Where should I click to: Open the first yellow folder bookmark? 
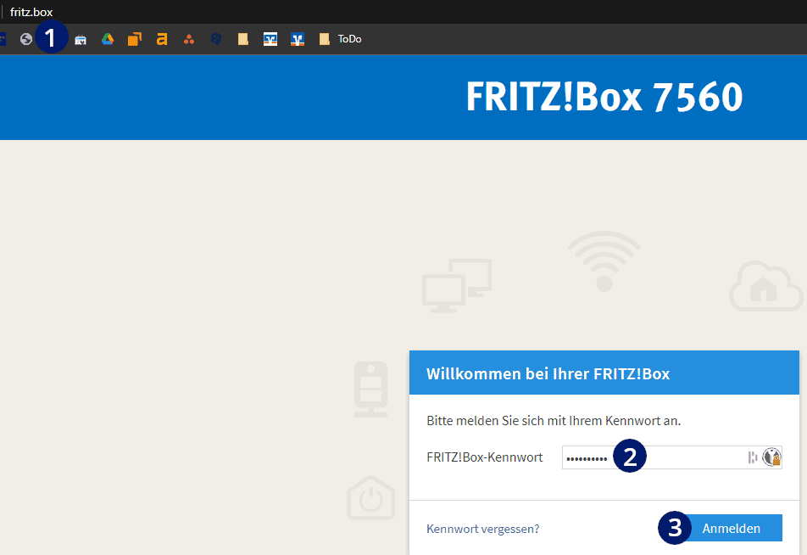(243, 39)
